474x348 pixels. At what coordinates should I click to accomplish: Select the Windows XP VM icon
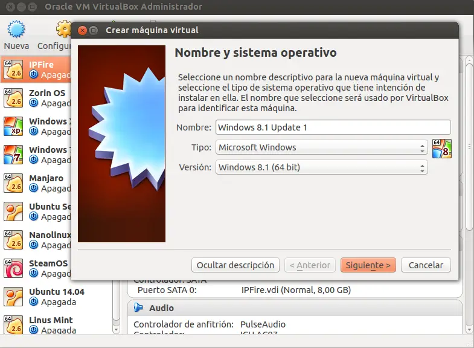pos(13,126)
